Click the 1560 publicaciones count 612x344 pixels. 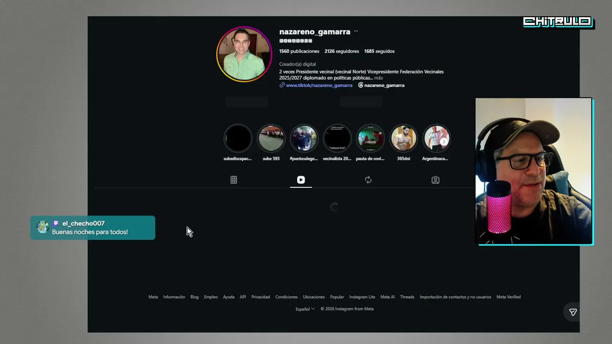299,51
